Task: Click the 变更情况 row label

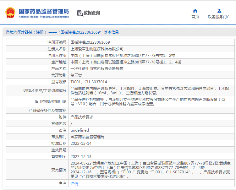Action: [x=59, y=170]
